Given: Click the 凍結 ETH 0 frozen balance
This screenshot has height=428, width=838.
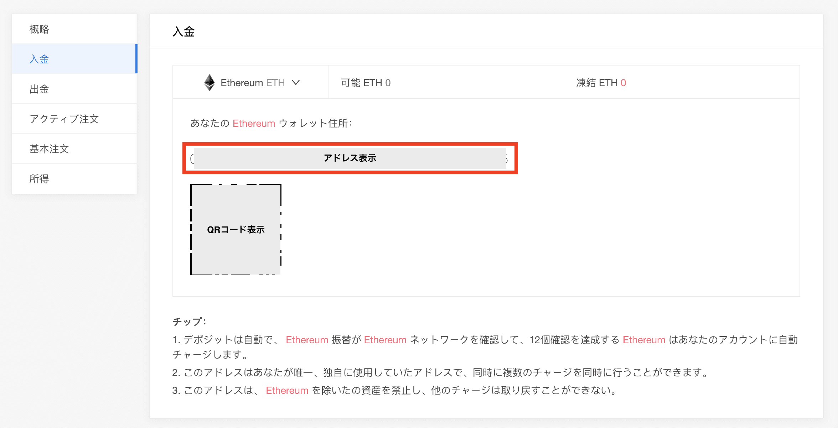Looking at the screenshot, I should click(x=601, y=83).
